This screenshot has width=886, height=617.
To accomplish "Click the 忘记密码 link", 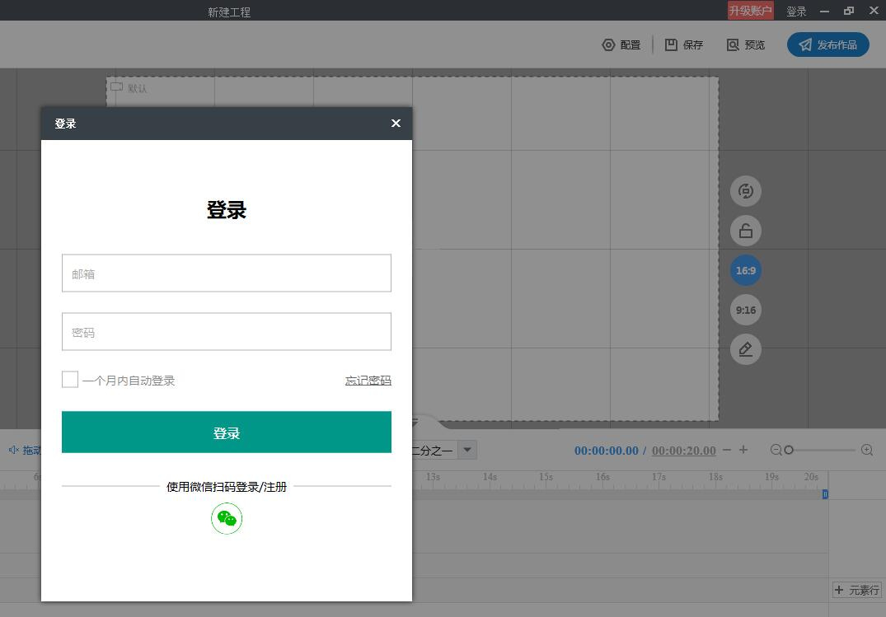I will point(368,381).
